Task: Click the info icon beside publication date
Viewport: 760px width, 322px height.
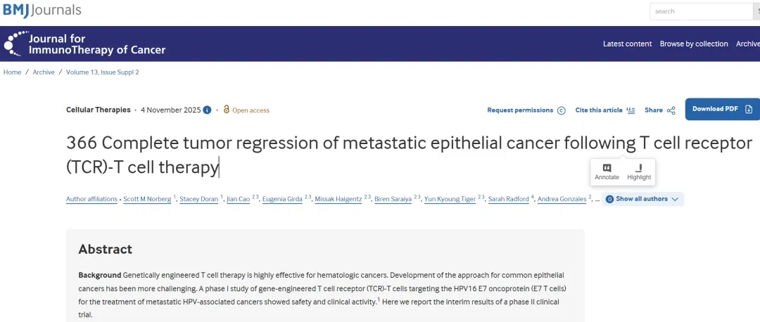Action: pos(207,110)
